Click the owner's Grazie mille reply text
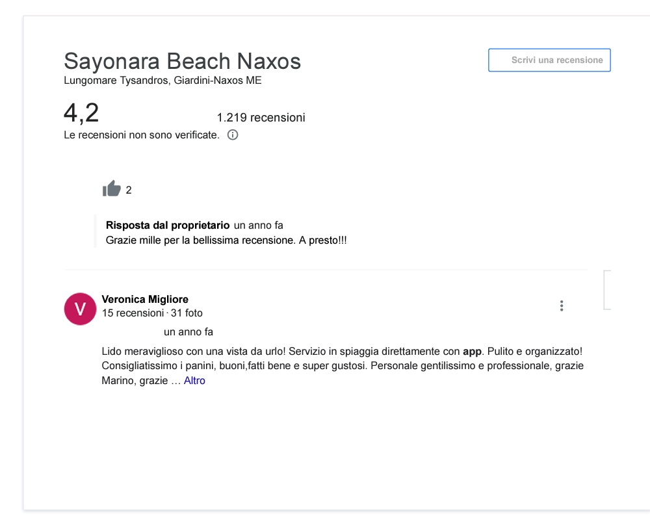This screenshot has width=650, height=516. click(226, 240)
